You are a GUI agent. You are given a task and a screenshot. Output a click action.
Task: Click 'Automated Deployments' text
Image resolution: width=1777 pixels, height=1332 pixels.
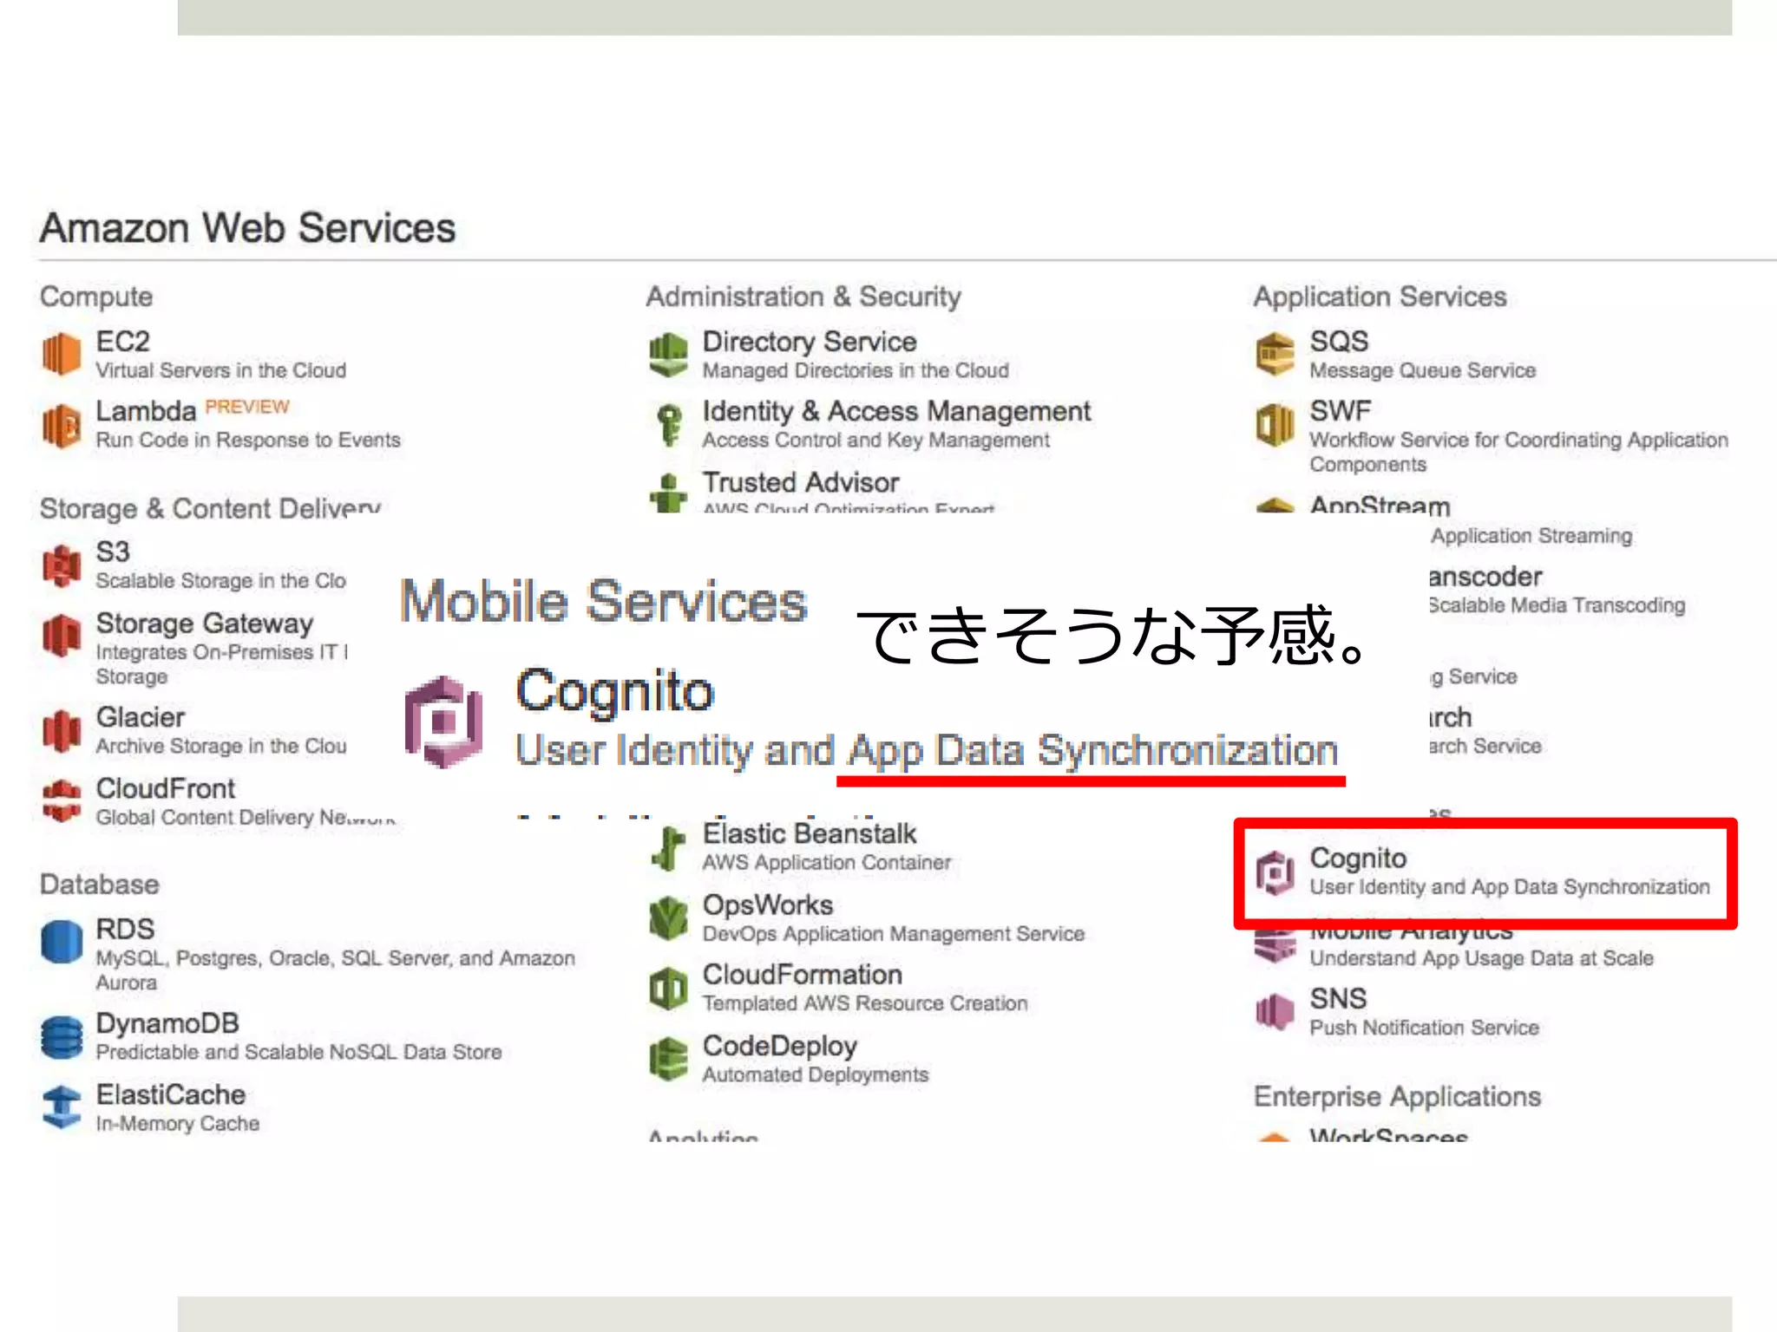[815, 1075]
